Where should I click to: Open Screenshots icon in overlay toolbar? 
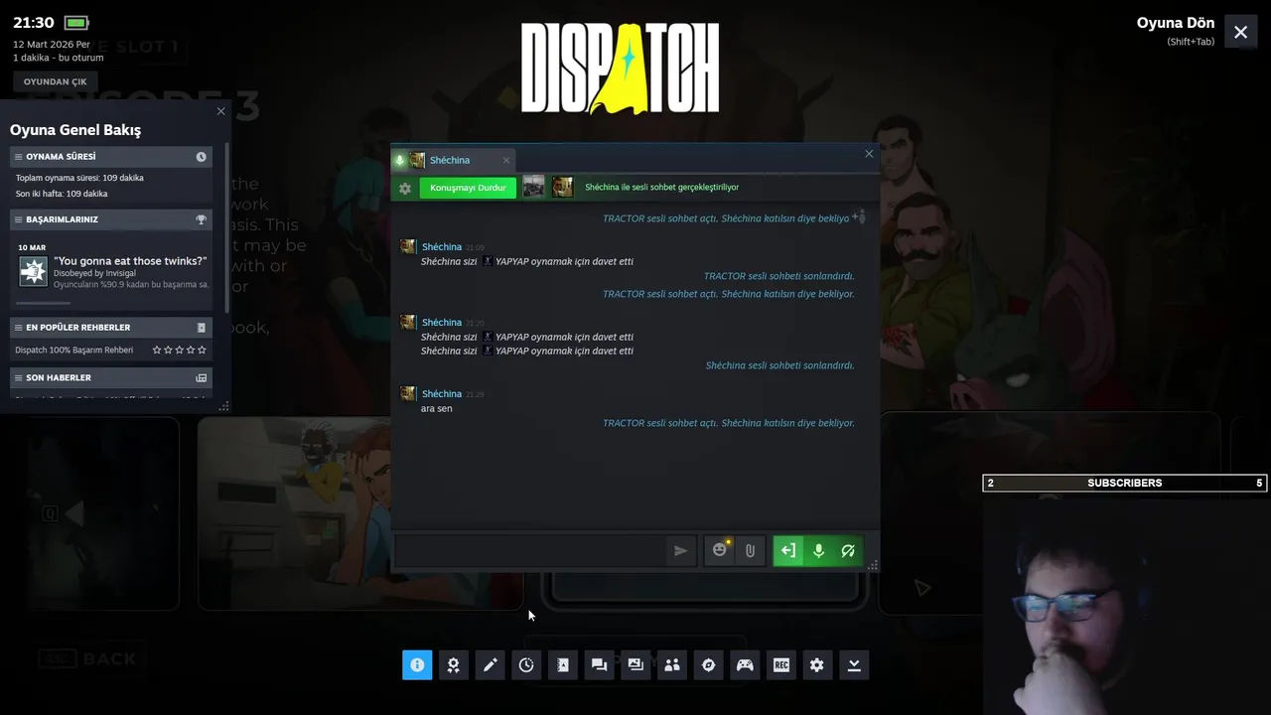point(635,665)
